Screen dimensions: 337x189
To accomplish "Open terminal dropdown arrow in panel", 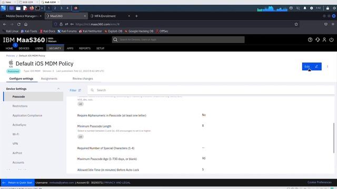I will click(42, 8).
